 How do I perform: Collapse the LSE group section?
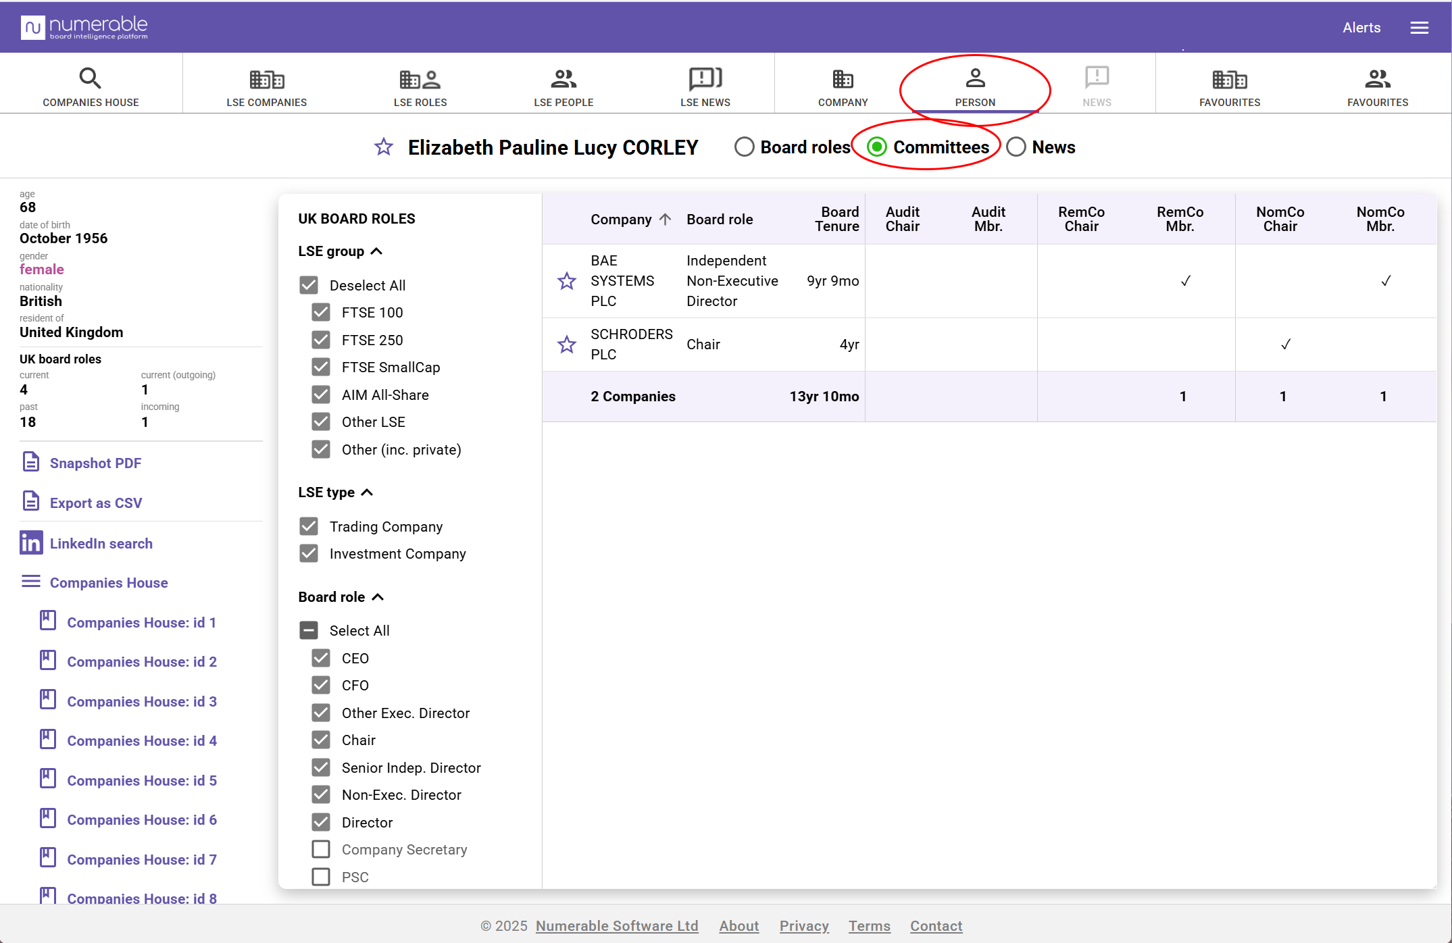[x=377, y=251]
